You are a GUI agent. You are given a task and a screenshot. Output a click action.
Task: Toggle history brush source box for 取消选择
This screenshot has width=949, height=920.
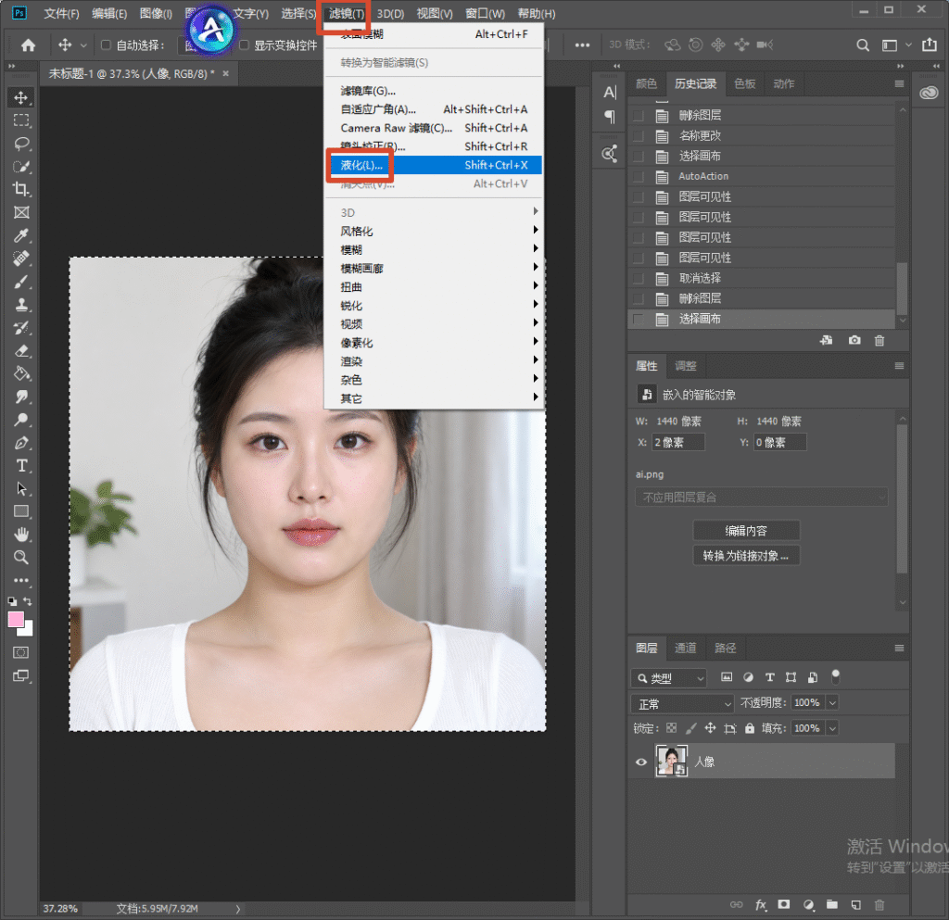click(x=638, y=278)
